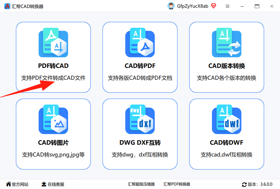The height and width of the screenshot is (189, 280).
Task: Open the CAD转图片 icon
Action: click(53, 119)
